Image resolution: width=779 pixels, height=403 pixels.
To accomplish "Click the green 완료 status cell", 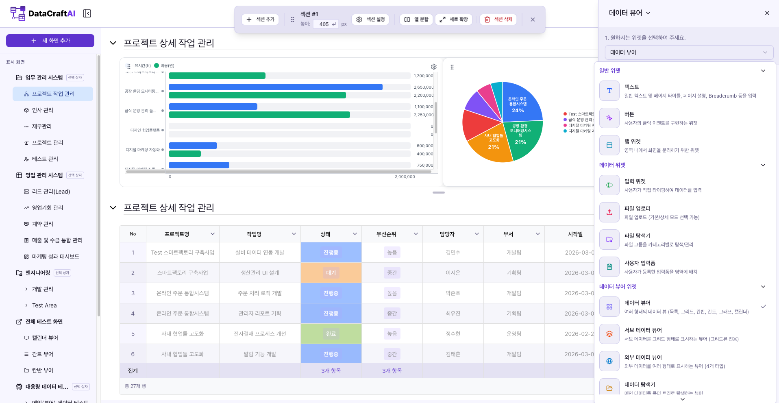I will (331, 334).
